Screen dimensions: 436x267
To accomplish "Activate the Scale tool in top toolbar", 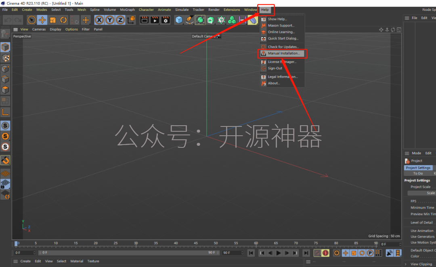I will coord(53,20).
